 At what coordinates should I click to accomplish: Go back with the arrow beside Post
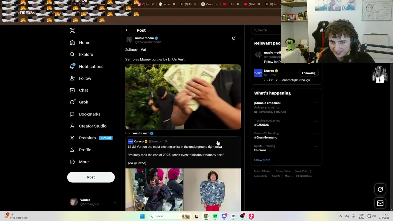tap(127, 30)
